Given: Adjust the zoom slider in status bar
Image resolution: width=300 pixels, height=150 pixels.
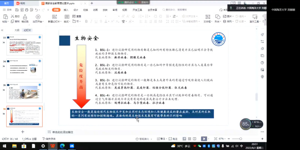Looking at the screenshot, I should pos(240,139).
